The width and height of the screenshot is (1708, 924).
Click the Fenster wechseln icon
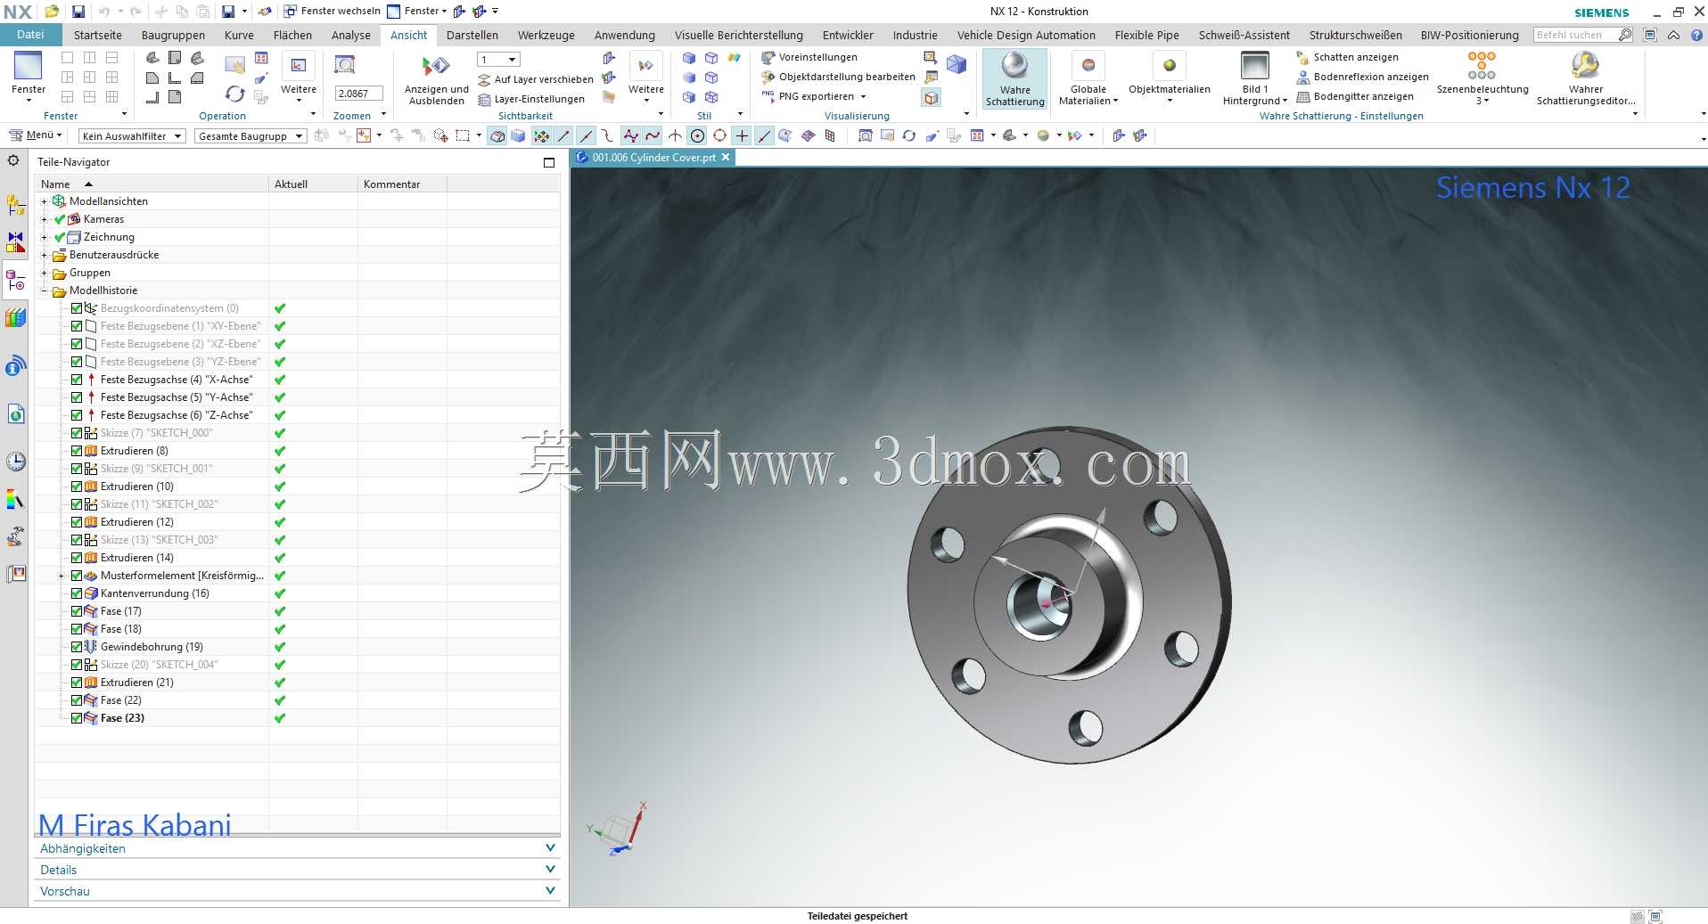[x=291, y=12]
